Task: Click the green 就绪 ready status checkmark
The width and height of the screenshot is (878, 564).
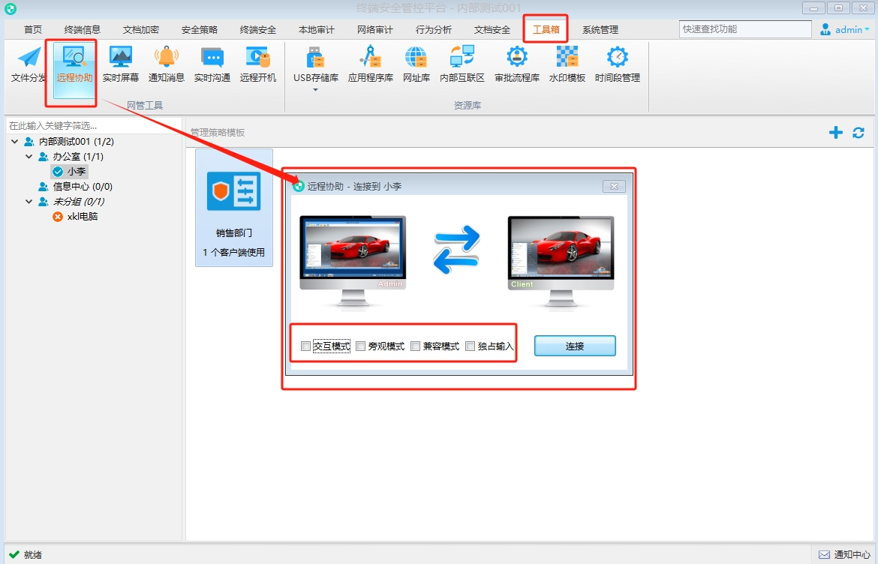Action: click(x=14, y=554)
